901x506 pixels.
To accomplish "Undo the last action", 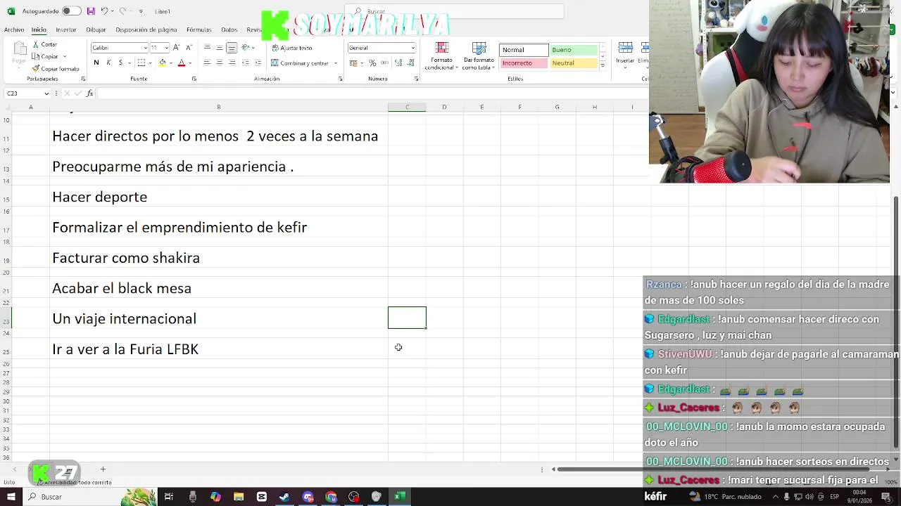I will click(x=104, y=11).
